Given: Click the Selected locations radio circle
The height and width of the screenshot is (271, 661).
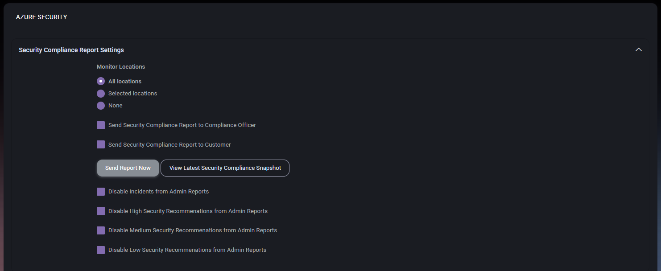Looking at the screenshot, I should (x=101, y=93).
